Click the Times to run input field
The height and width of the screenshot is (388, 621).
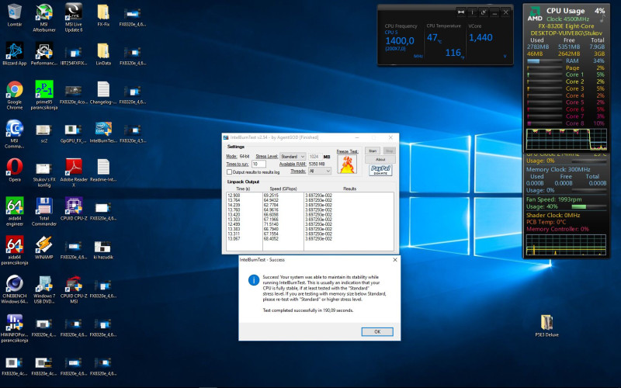258,164
